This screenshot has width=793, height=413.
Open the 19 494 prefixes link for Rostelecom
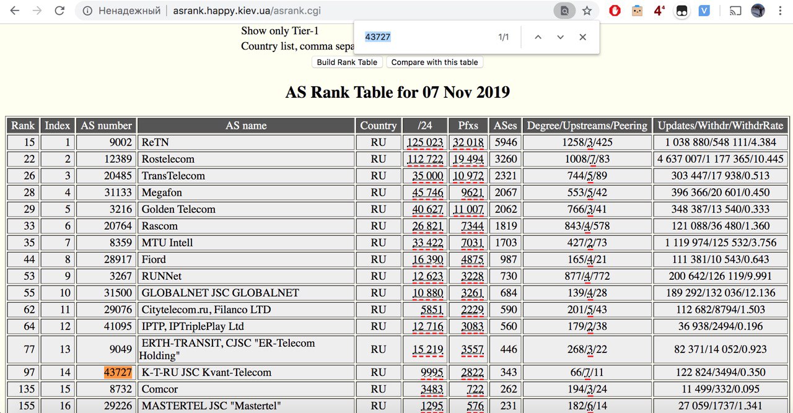point(468,159)
